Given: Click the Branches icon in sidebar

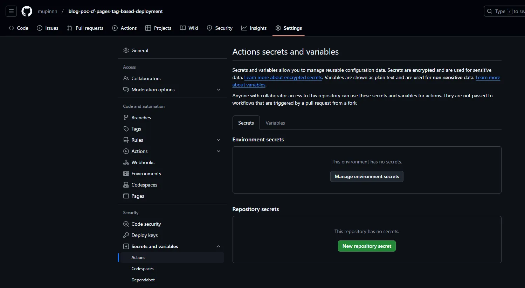Looking at the screenshot, I should click(126, 118).
